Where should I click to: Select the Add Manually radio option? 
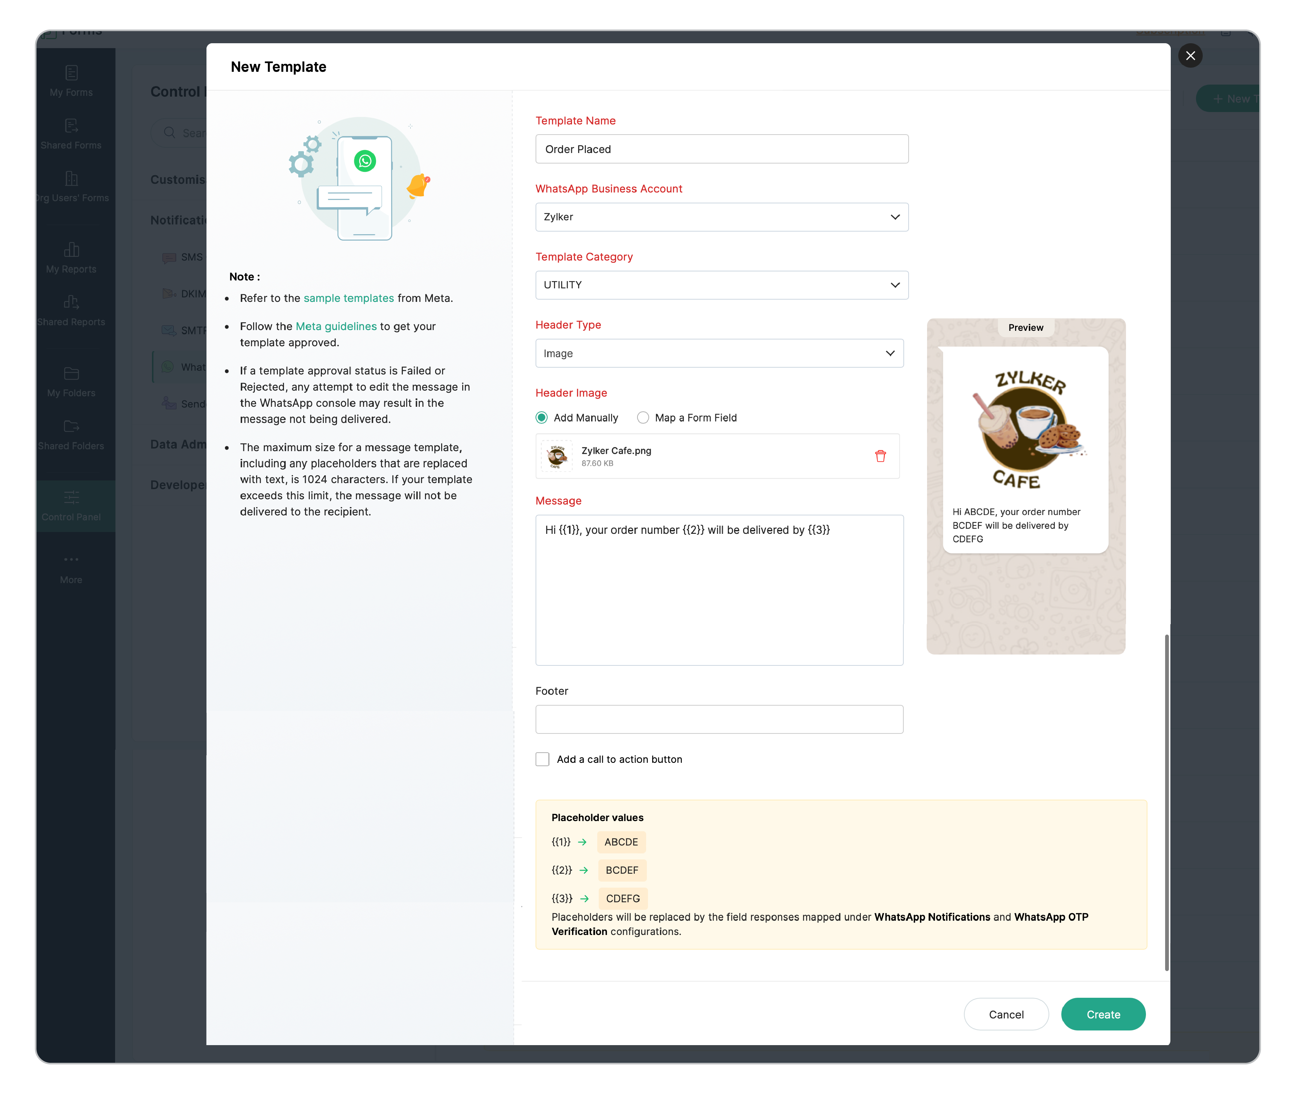(542, 418)
